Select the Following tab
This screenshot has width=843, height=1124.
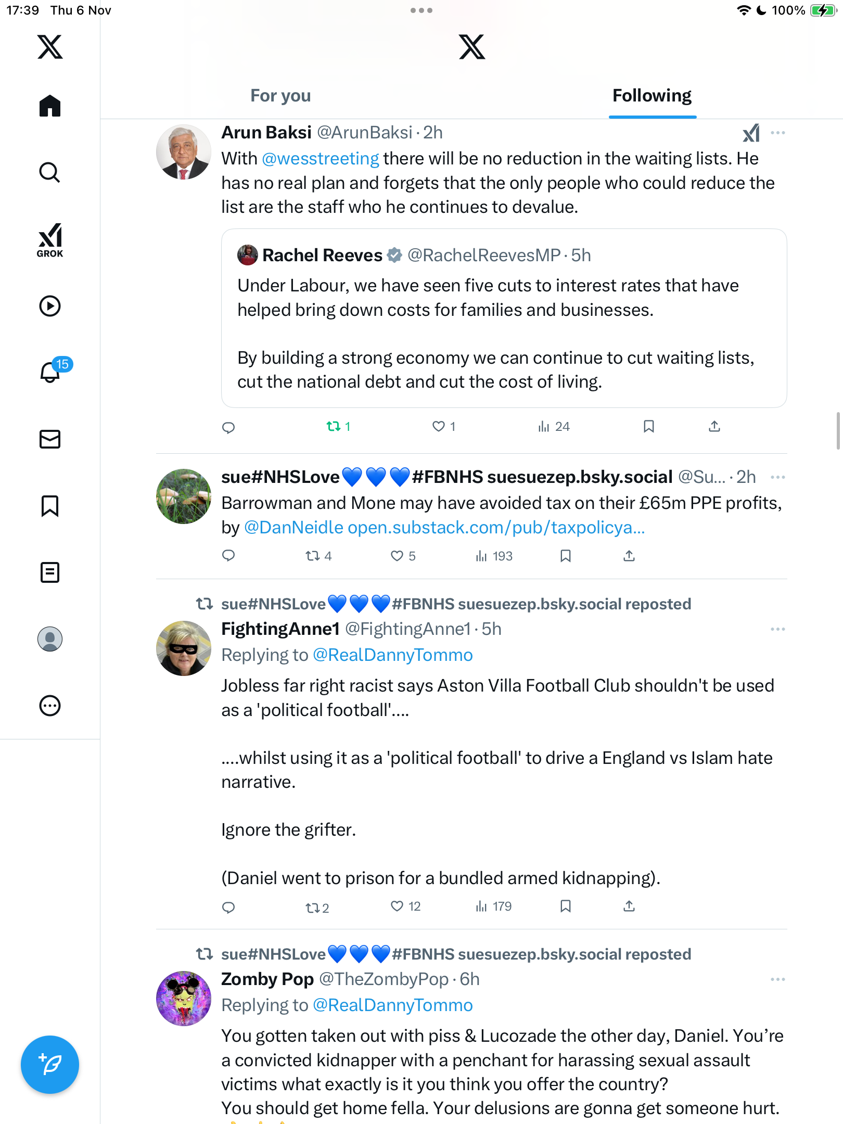(x=652, y=96)
